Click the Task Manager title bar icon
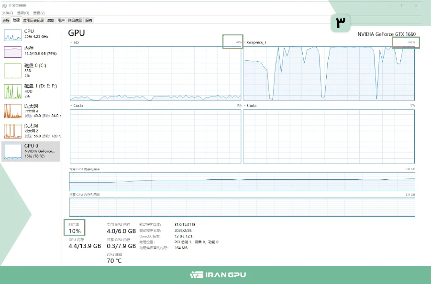The height and width of the screenshot is (284, 431). click(x=4, y=5)
